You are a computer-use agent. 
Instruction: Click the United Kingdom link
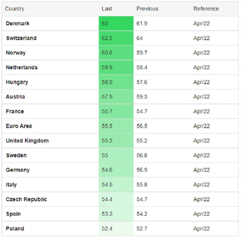click(x=27, y=141)
